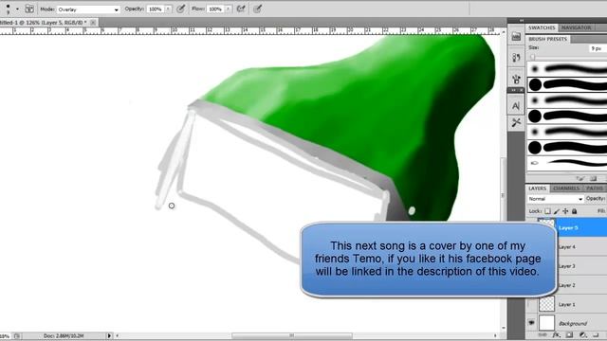This screenshot has width=607, height=341.
Task: Switch to the Swatches tab
Action: [x=542, y=27]
